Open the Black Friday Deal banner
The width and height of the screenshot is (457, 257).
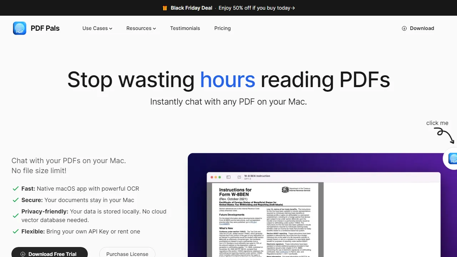click(x=228, y=8)
